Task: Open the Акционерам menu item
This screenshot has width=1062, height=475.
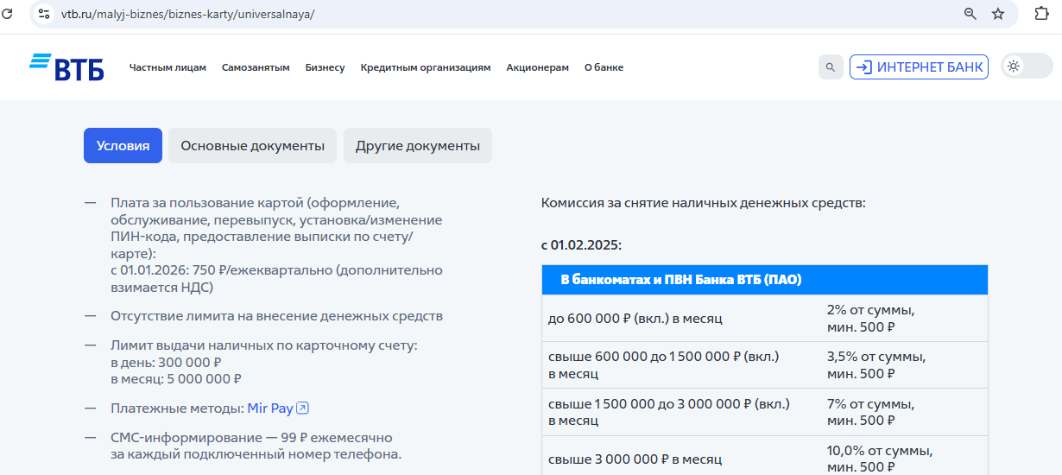Action: 537,67
